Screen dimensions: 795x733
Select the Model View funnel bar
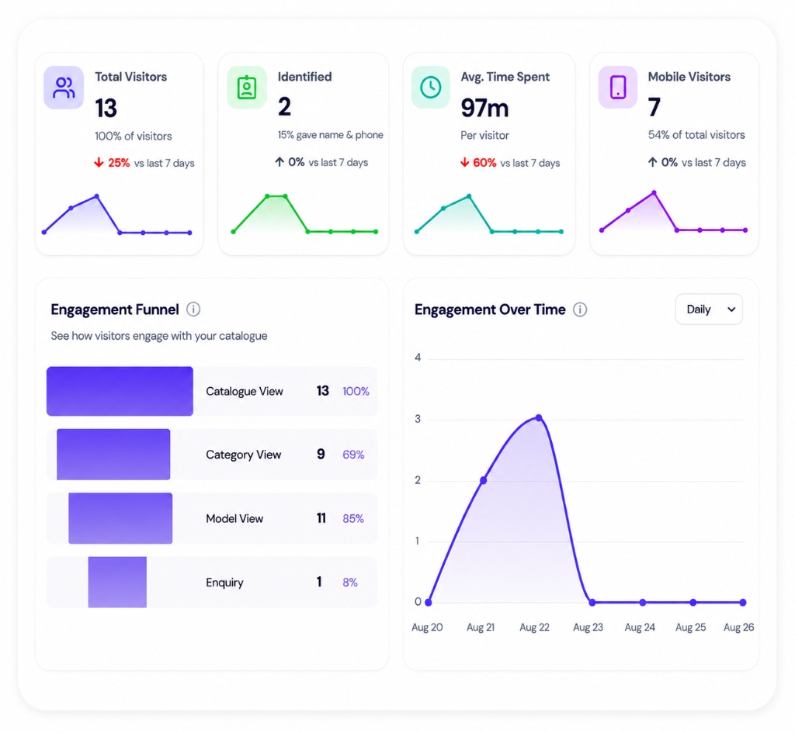click(120, 518)
